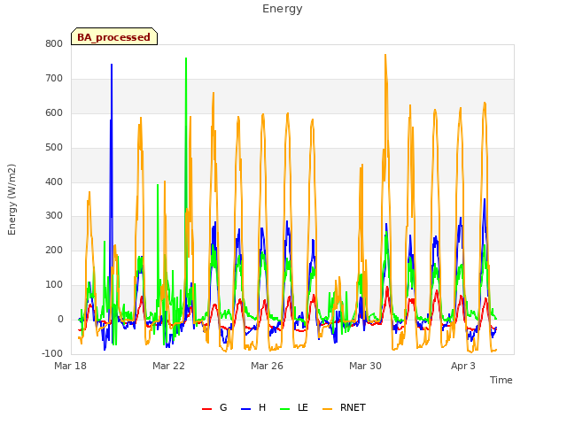Click the Time axis title
The height and width of the screenshot is (425, 567).
click(501, 380)
